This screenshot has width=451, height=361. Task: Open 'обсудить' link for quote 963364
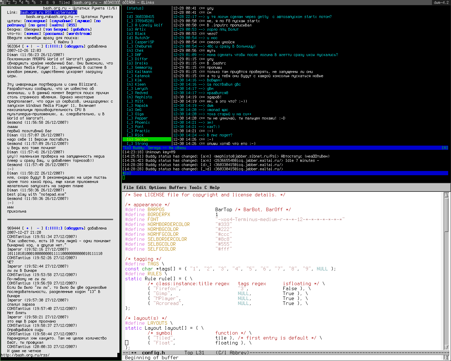pyautogui.click(x=75, y=46)
